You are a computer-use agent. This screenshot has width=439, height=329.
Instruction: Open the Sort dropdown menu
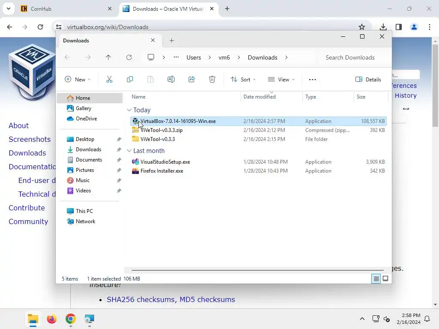click(x=243, y=79)
